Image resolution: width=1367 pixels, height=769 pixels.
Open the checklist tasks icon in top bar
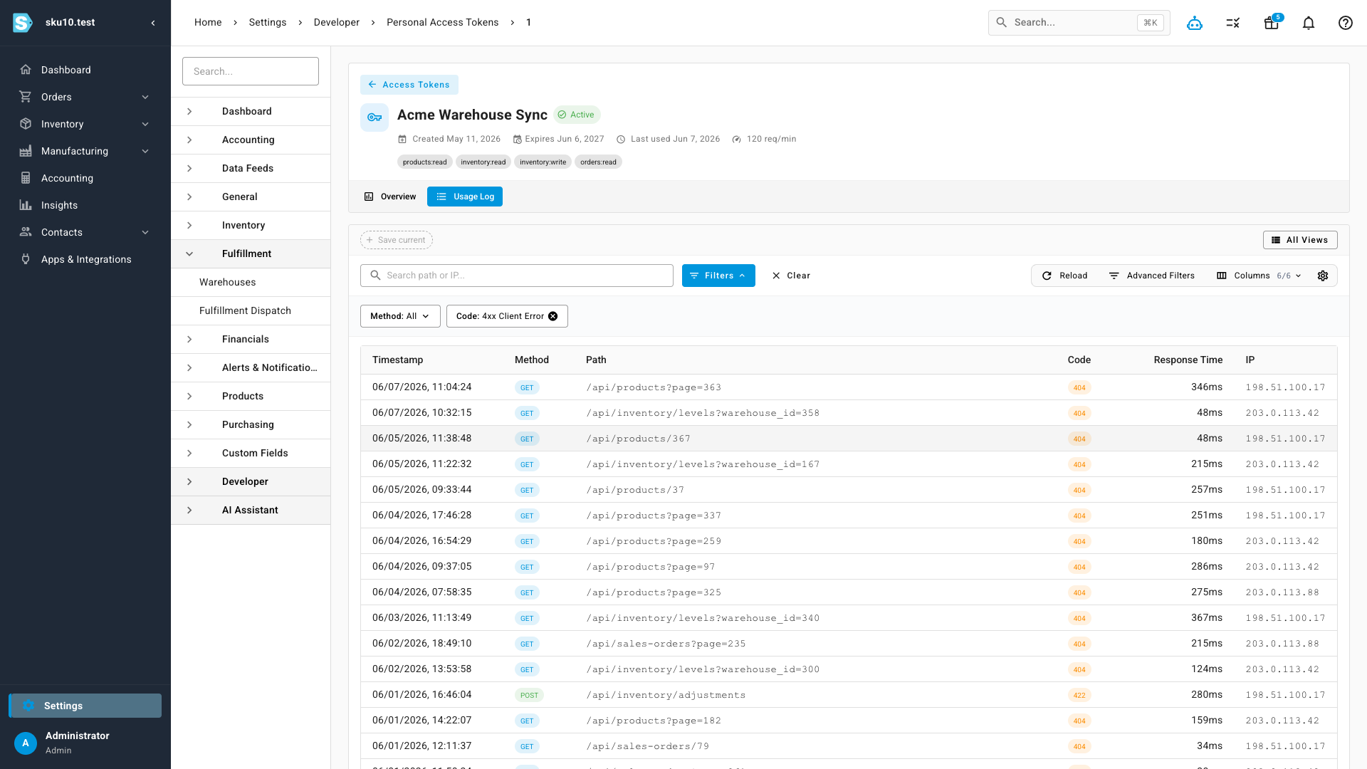[1233, 23]
